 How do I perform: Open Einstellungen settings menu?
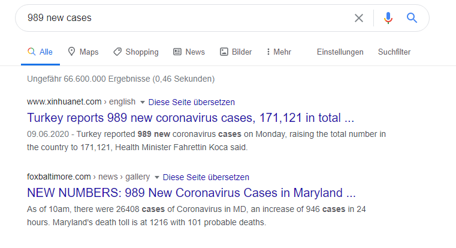[340, 52]
